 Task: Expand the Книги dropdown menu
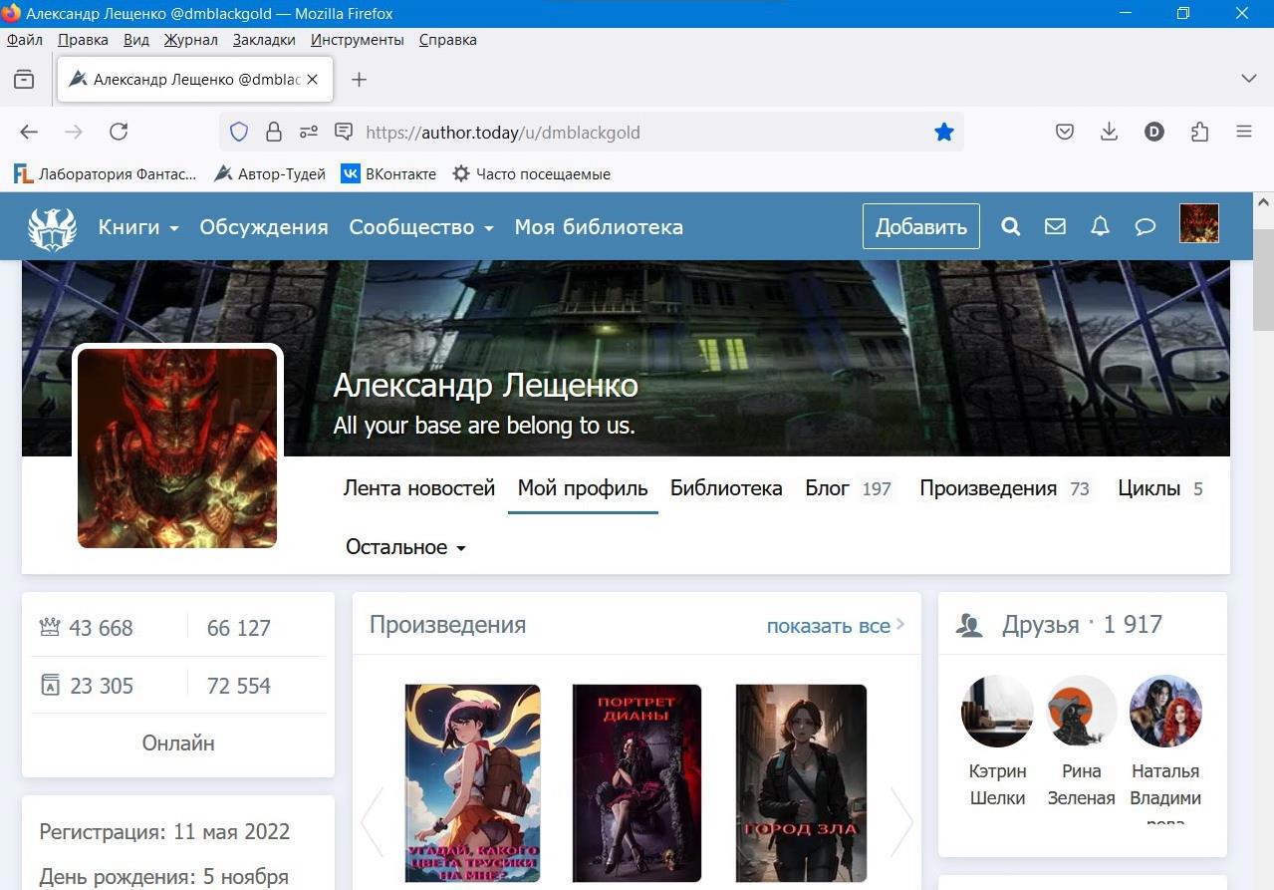point(137,227)
